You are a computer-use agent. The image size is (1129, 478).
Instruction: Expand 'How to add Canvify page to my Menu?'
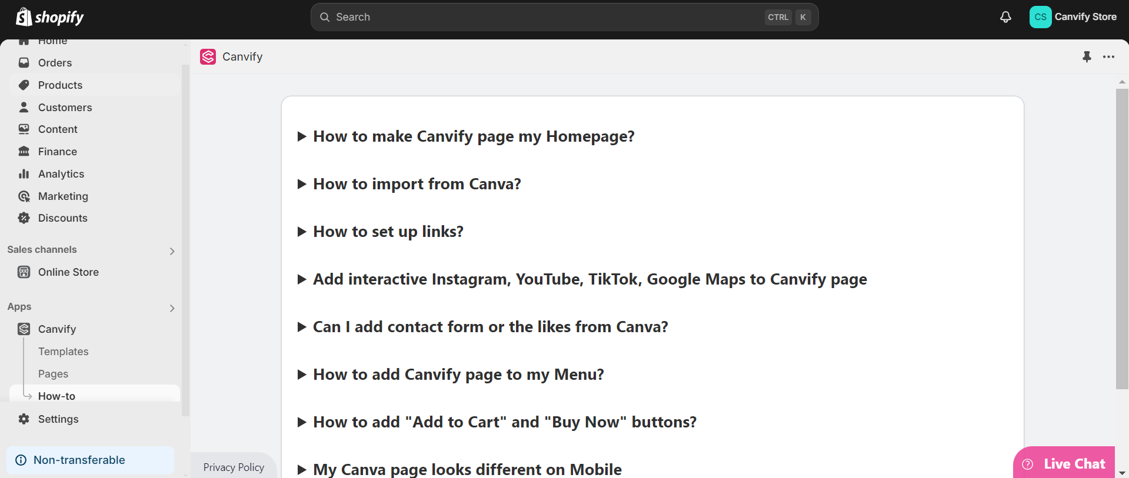(451, 375)
